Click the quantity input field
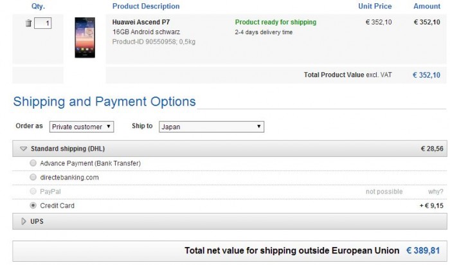The width and height of the screenshot is (450, 265). pos(43,23)
